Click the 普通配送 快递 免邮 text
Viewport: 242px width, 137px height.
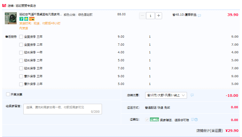point(157,108)
